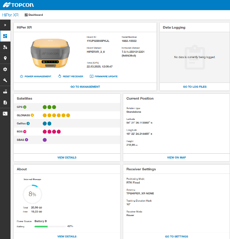Click the tracking elevation mask 10° value
This screenshot has width=230, height=239.
pos(128,204)
